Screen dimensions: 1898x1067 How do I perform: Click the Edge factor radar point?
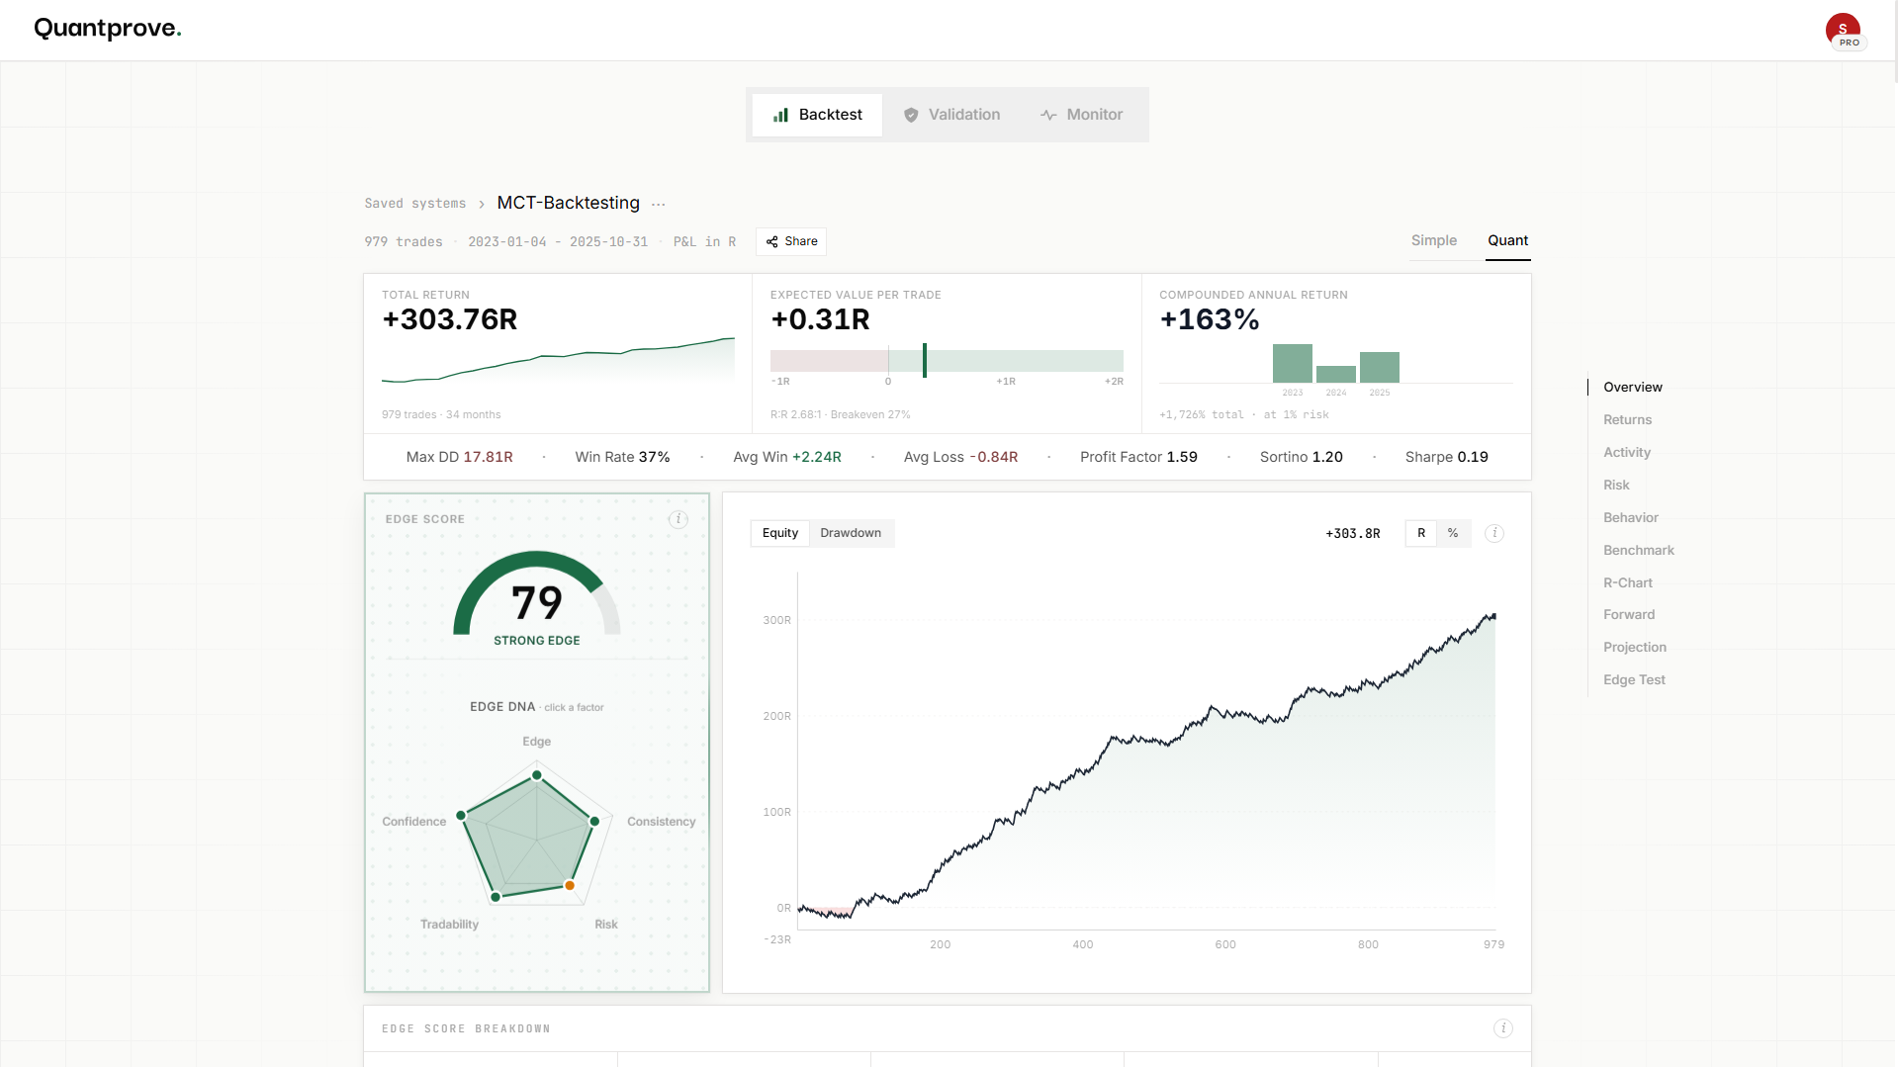click(537, 775)
